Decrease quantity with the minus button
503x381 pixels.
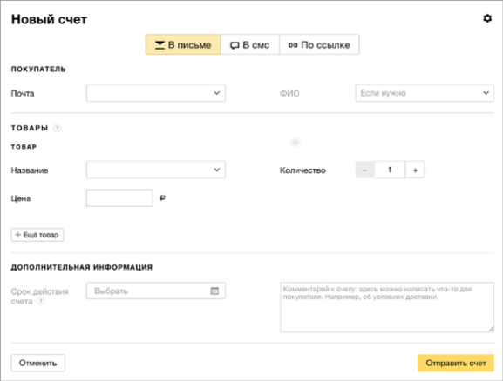(x=364, y=170)
